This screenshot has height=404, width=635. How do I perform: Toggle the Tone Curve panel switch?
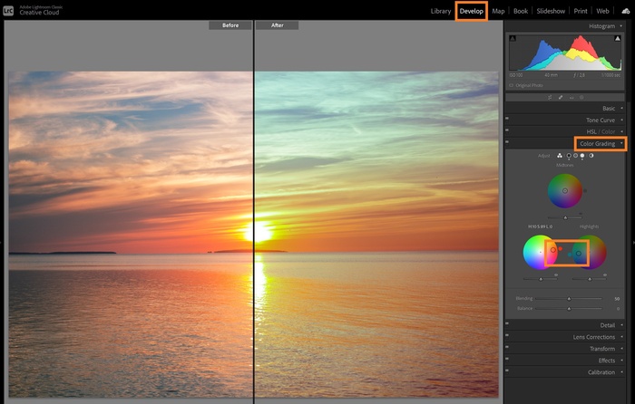507,119
